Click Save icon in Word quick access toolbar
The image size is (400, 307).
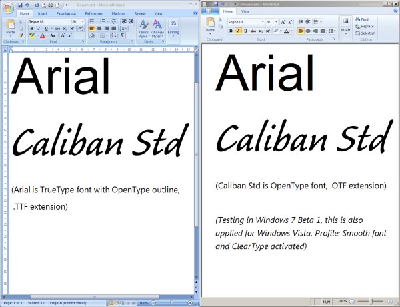19,5
